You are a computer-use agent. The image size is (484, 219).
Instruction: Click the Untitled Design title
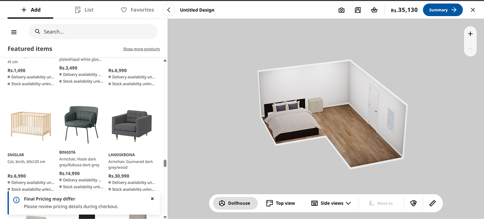197,10
